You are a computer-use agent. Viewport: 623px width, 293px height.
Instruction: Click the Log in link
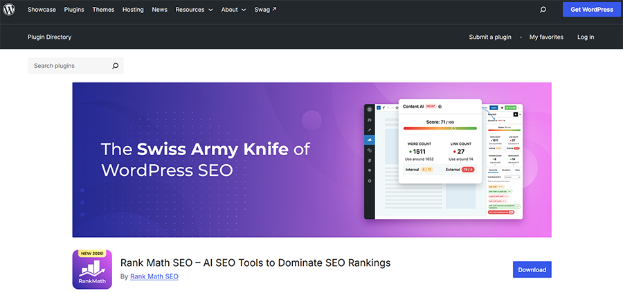pyautogui.click(x=586, y=37)
